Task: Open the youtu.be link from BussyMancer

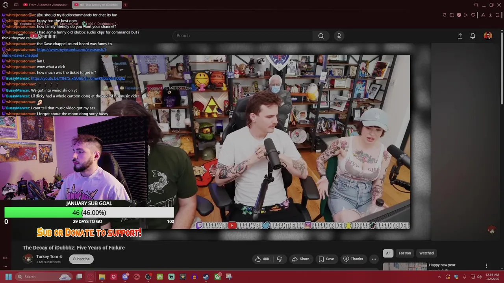Action: [x=78, y=78]
